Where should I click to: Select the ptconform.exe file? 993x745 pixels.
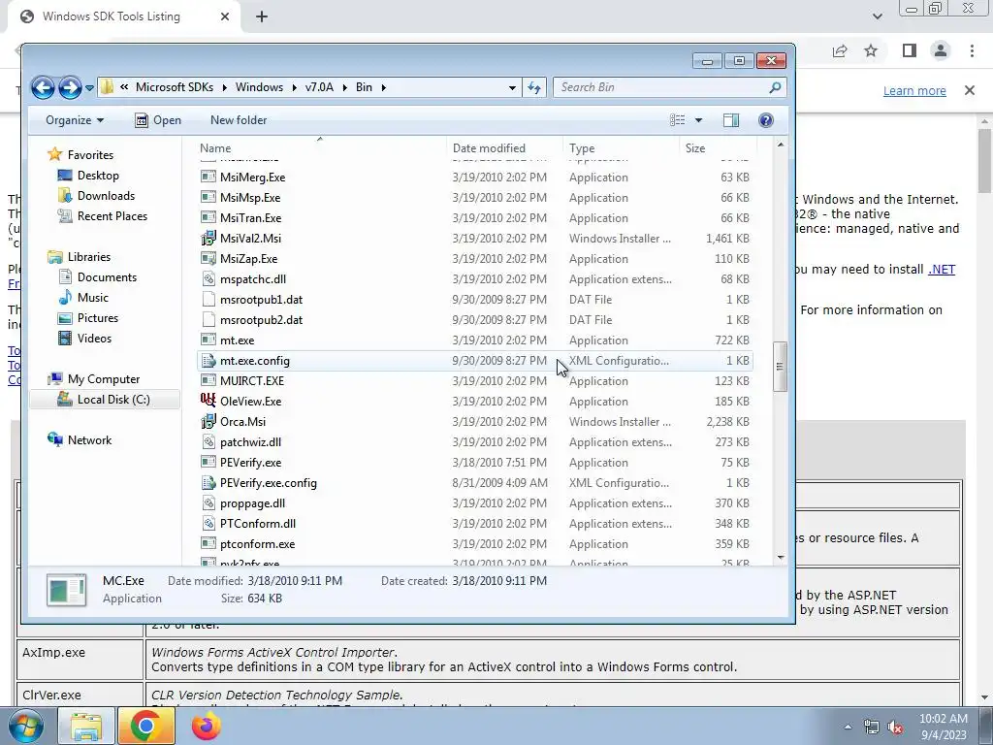(257, 544)
